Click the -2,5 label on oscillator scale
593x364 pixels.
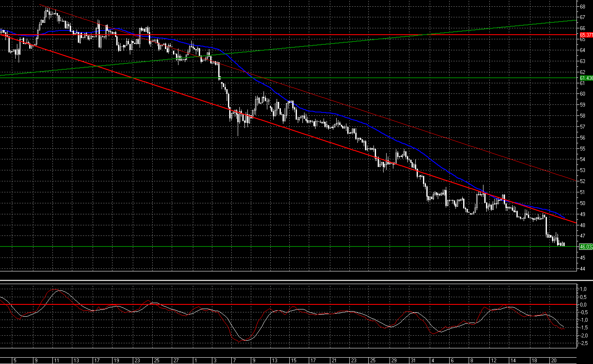coord(582,343)
